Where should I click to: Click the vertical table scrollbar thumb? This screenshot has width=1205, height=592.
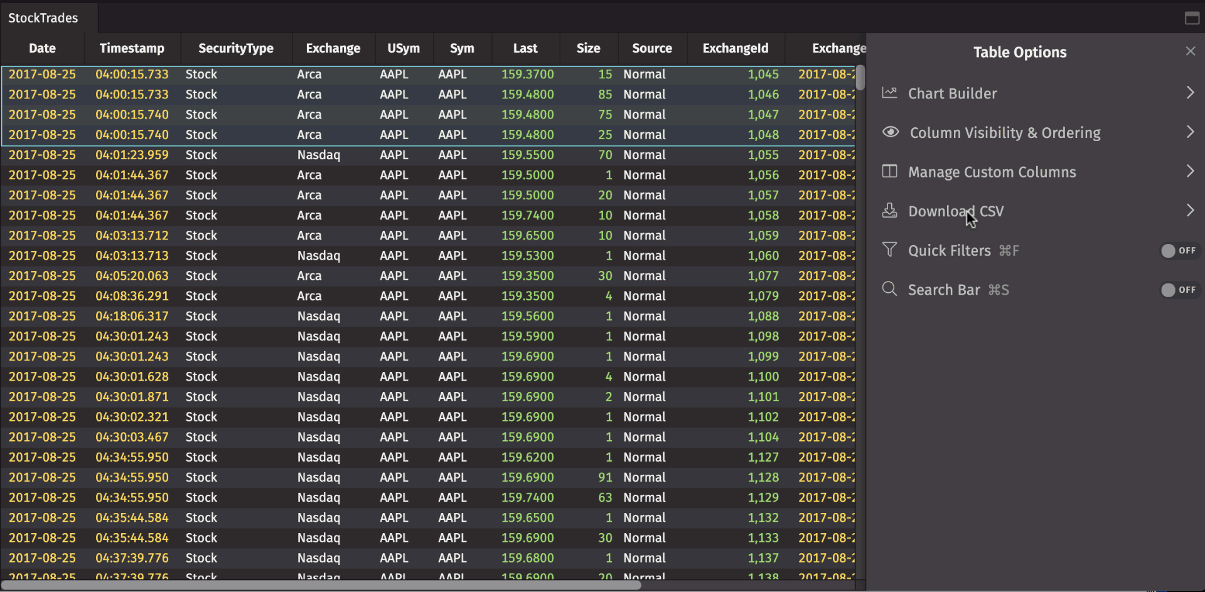[x=860, y=78]
